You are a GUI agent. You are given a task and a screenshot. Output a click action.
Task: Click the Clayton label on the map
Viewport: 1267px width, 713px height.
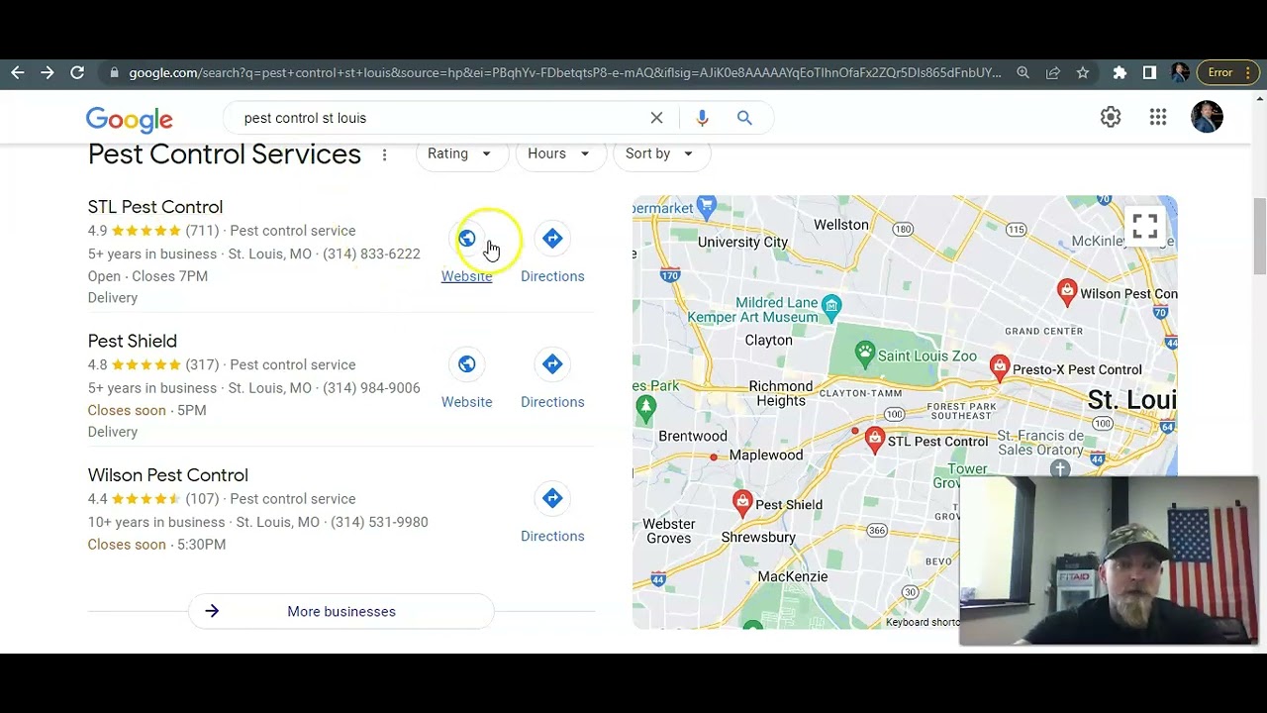[x=768, y=340]
